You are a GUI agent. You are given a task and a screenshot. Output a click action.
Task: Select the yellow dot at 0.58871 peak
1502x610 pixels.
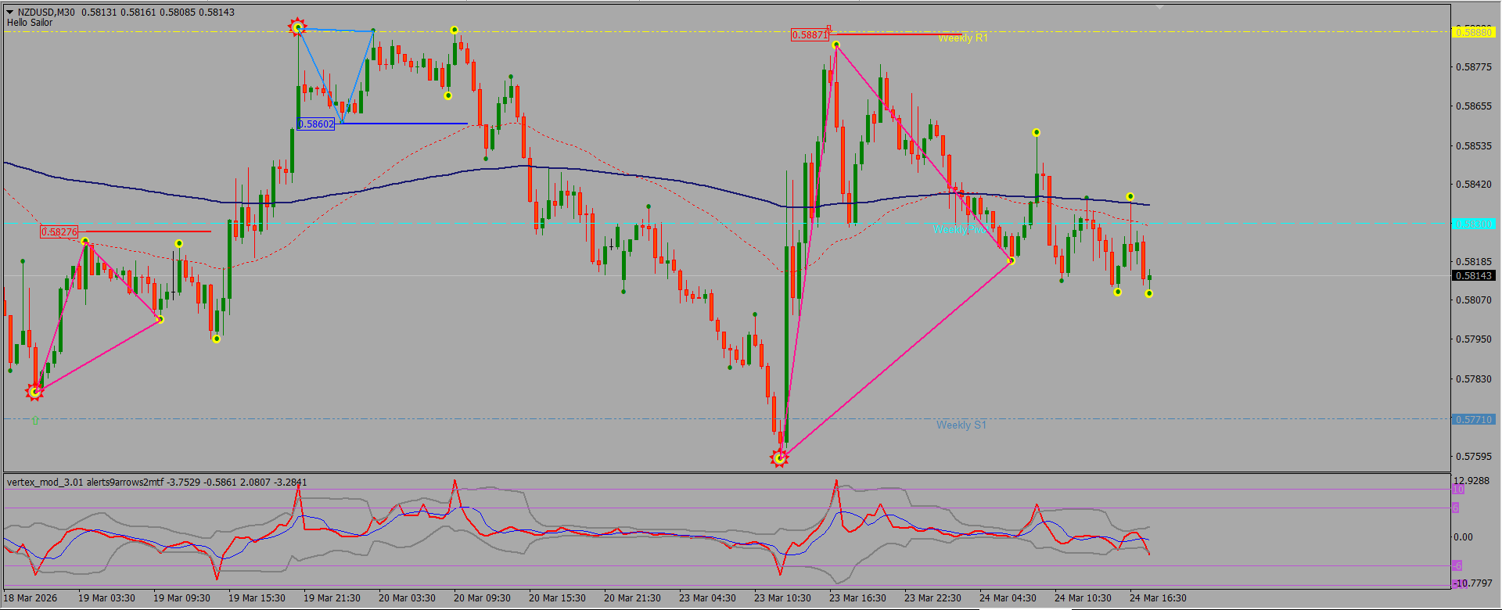(x=835, y=45)
